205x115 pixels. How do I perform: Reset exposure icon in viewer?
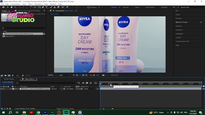click(x=94, y=75)
